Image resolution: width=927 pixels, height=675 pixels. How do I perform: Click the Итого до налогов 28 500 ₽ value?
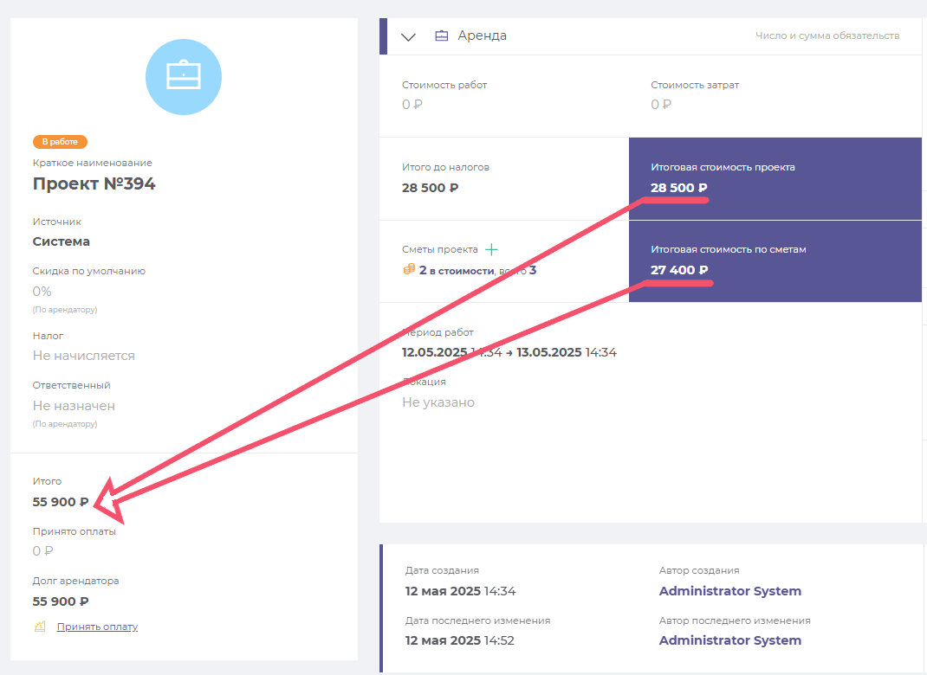click(430, 188)
